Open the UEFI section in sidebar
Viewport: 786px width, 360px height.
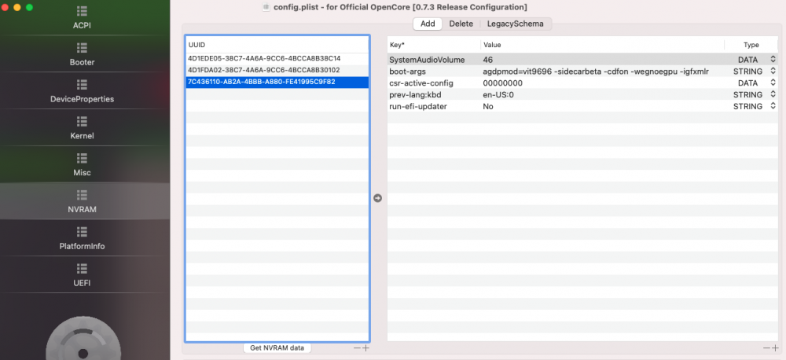(x=82, y=275)
